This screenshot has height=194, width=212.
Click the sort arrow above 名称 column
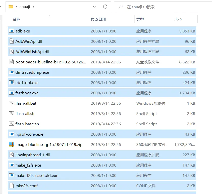point(50,16)
